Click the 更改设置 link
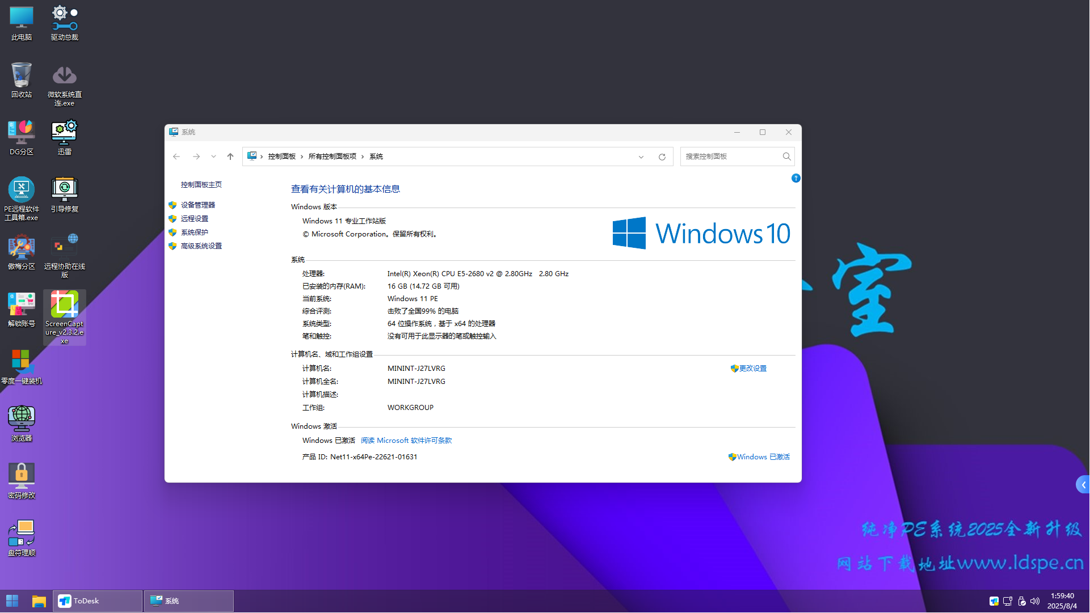 tap(752, 369)
